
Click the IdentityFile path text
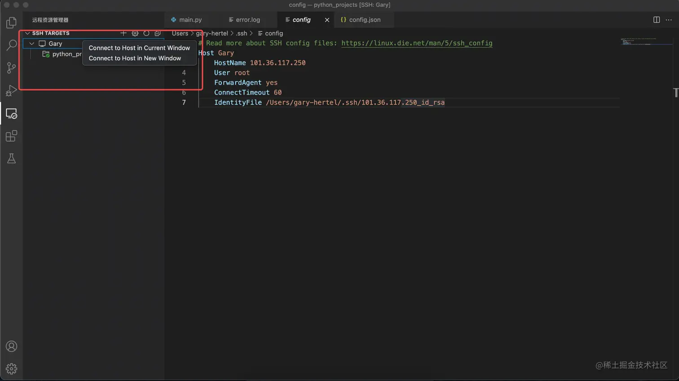coord(355,102)
